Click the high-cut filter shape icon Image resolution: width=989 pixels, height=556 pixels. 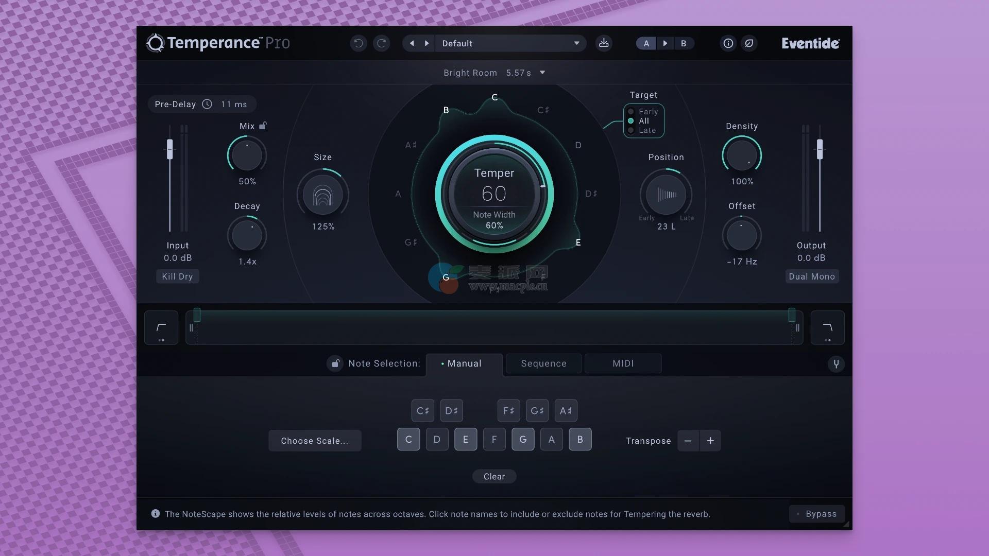click(x=827, y=327)
